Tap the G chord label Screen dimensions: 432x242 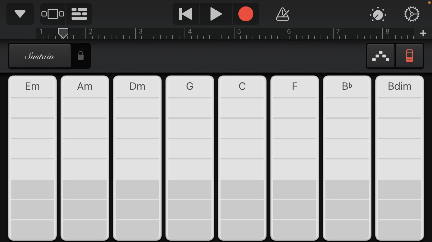click(190, 86)
